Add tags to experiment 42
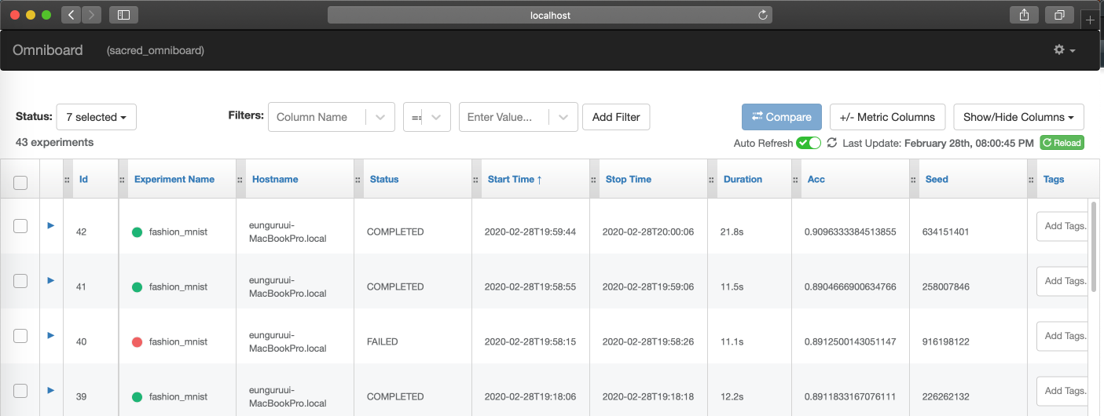The height and width of the screenshot is (416, 1104). click(x=1062, y=226)
